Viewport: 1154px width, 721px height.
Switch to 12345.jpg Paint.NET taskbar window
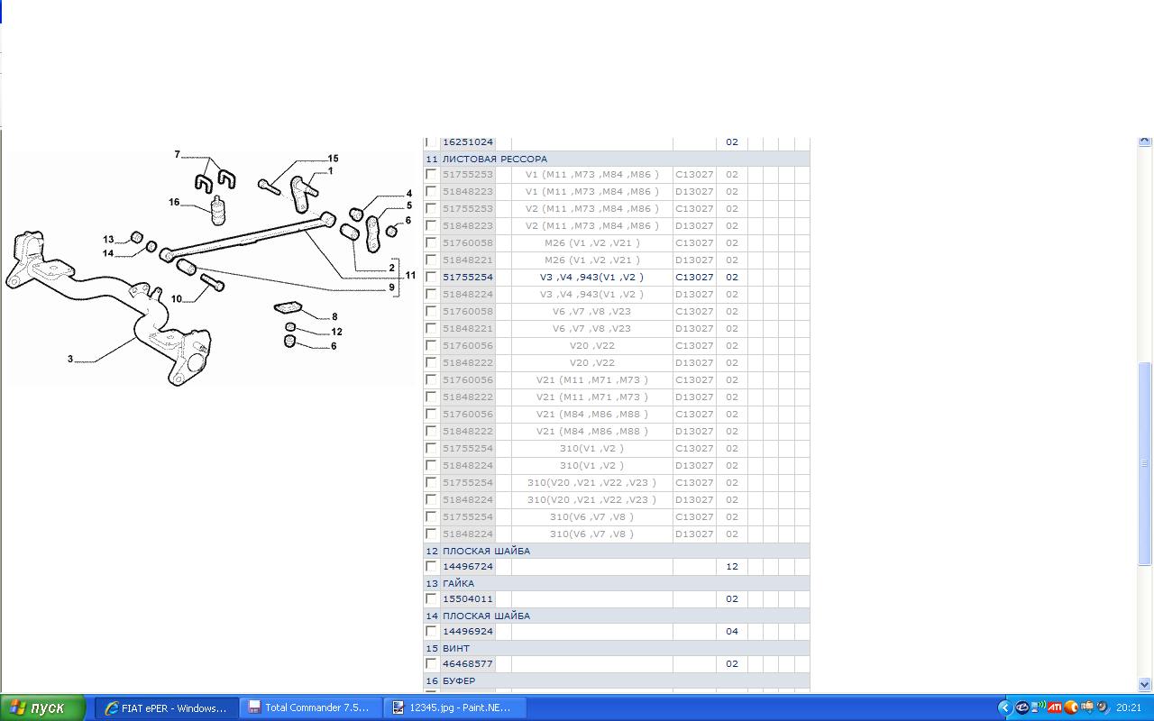click(453, 707)
